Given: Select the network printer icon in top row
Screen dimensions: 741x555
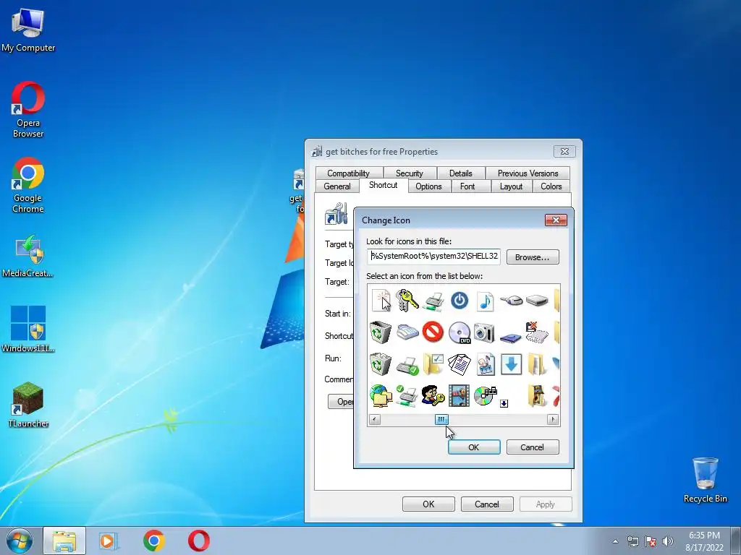Looking at the screenshot, I should 433,301.
